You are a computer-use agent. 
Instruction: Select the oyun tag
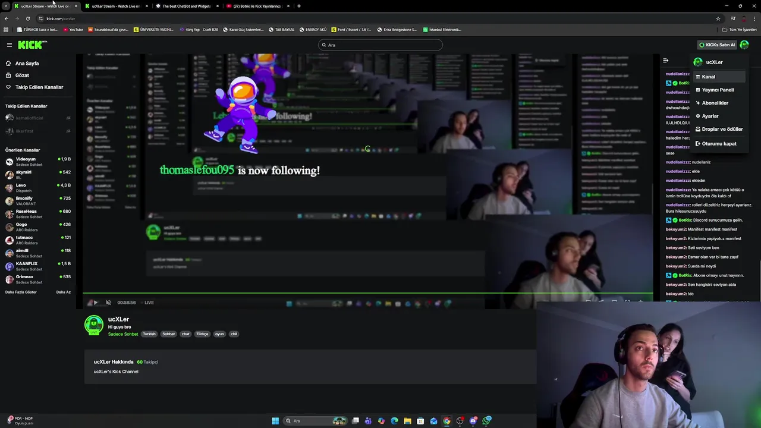[219, 334]
